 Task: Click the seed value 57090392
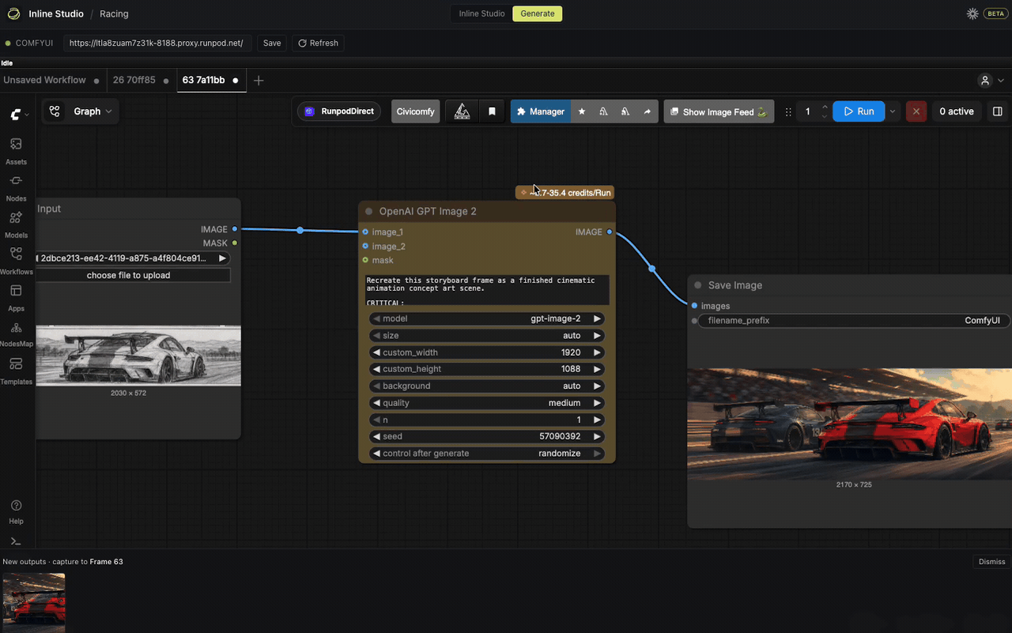560,436
